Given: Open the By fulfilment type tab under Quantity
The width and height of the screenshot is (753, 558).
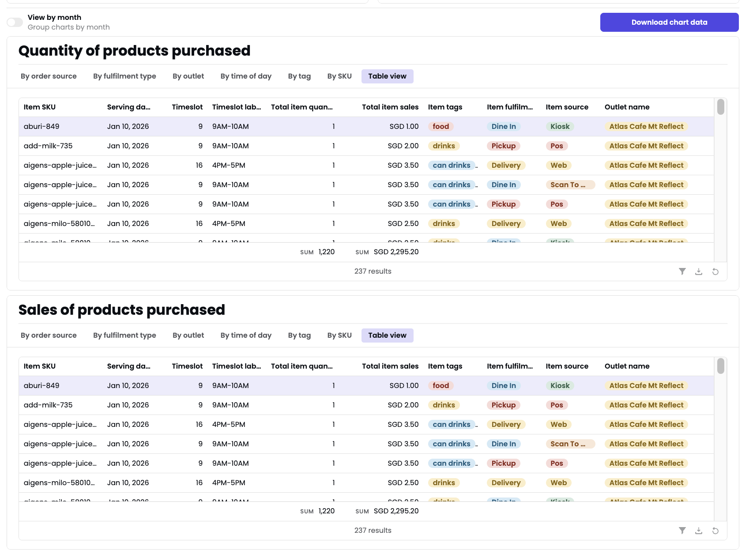Looking at the screenshot, I should pyautogui.click(x=124, y=76).
